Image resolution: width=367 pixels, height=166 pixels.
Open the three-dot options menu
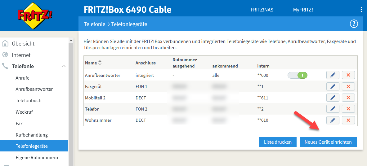click(361, 10)
